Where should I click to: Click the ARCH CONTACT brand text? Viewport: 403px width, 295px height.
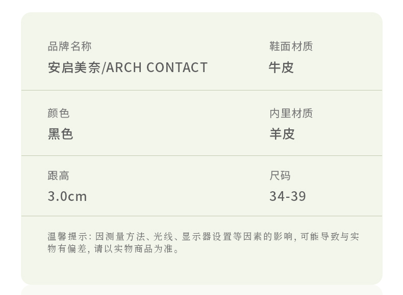(157, 67)
